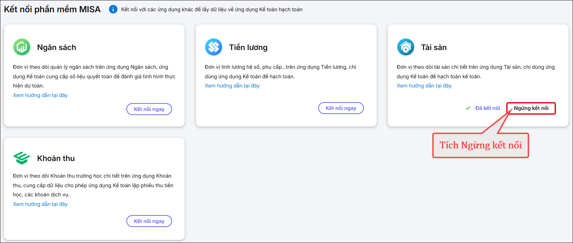Click the Khoản thu app icon

[x=22, y=158]
